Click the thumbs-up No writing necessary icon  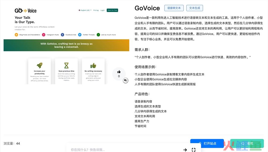(93, 65)
